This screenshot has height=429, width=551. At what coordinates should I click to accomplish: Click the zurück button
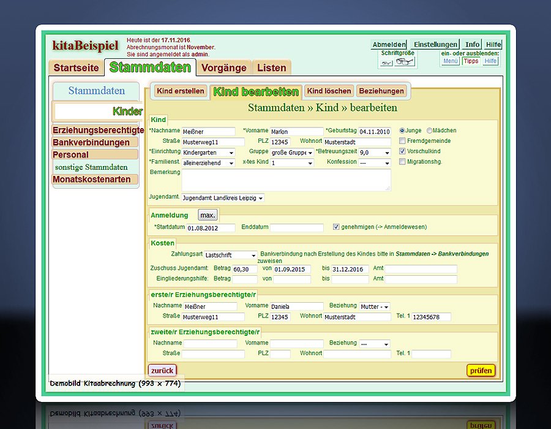(162, 370)
